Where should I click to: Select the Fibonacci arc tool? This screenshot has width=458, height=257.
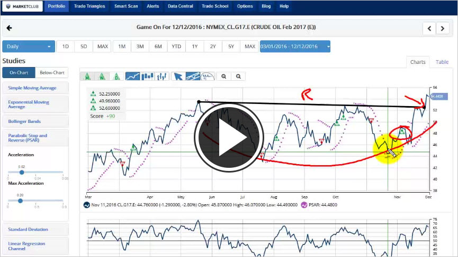pos(208,77)
